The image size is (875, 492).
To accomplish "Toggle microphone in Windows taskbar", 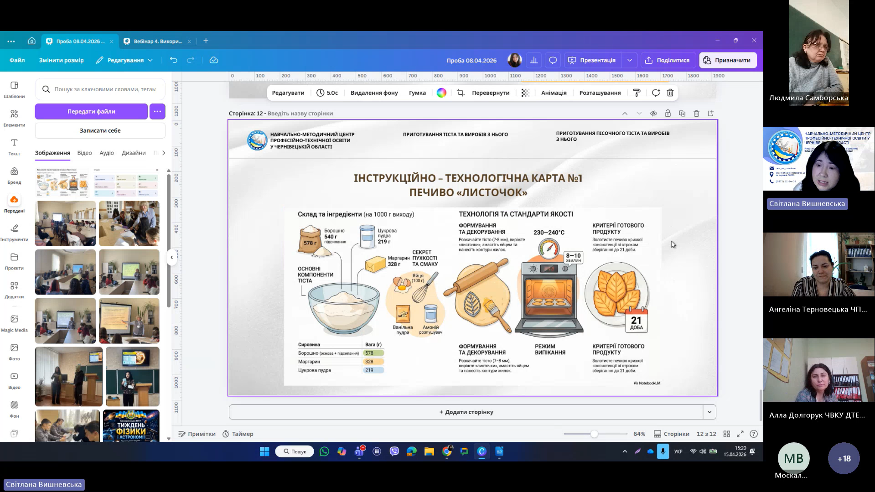I will tap(663, 451).
